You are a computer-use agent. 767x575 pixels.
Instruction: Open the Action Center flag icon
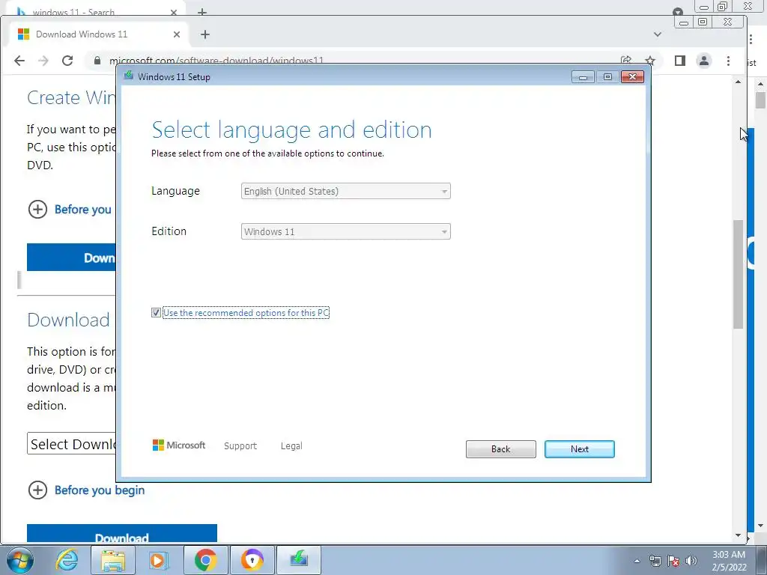click(x=673, y=561)
